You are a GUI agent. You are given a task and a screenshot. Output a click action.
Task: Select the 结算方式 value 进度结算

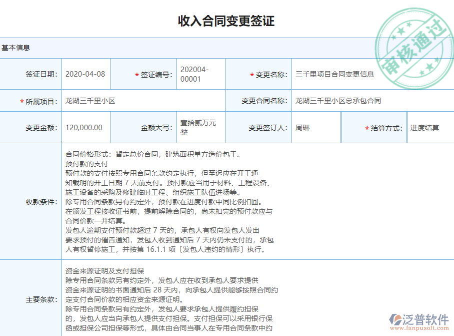coord(423,127)
